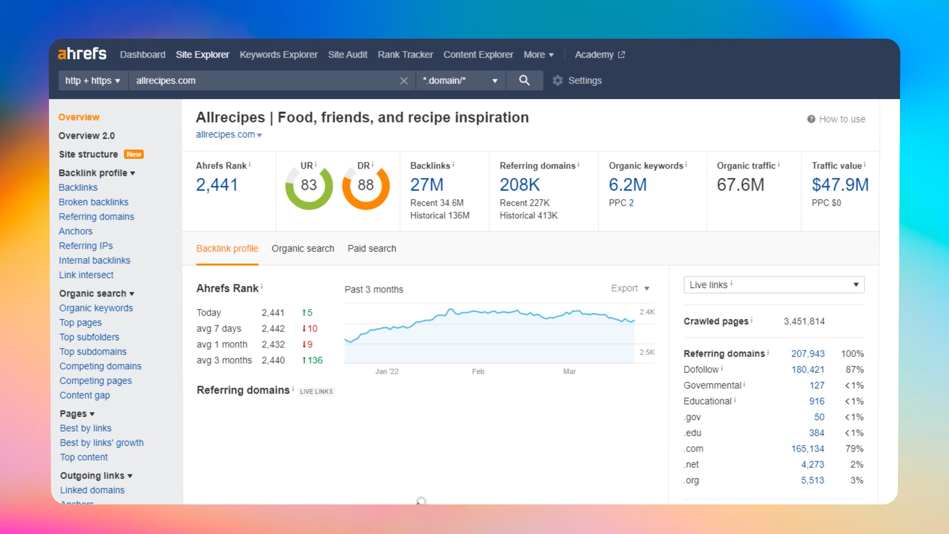The width and height of the screenshot is (949, 534).
Task: Open Settings with the gear icon
Action: 557,81
